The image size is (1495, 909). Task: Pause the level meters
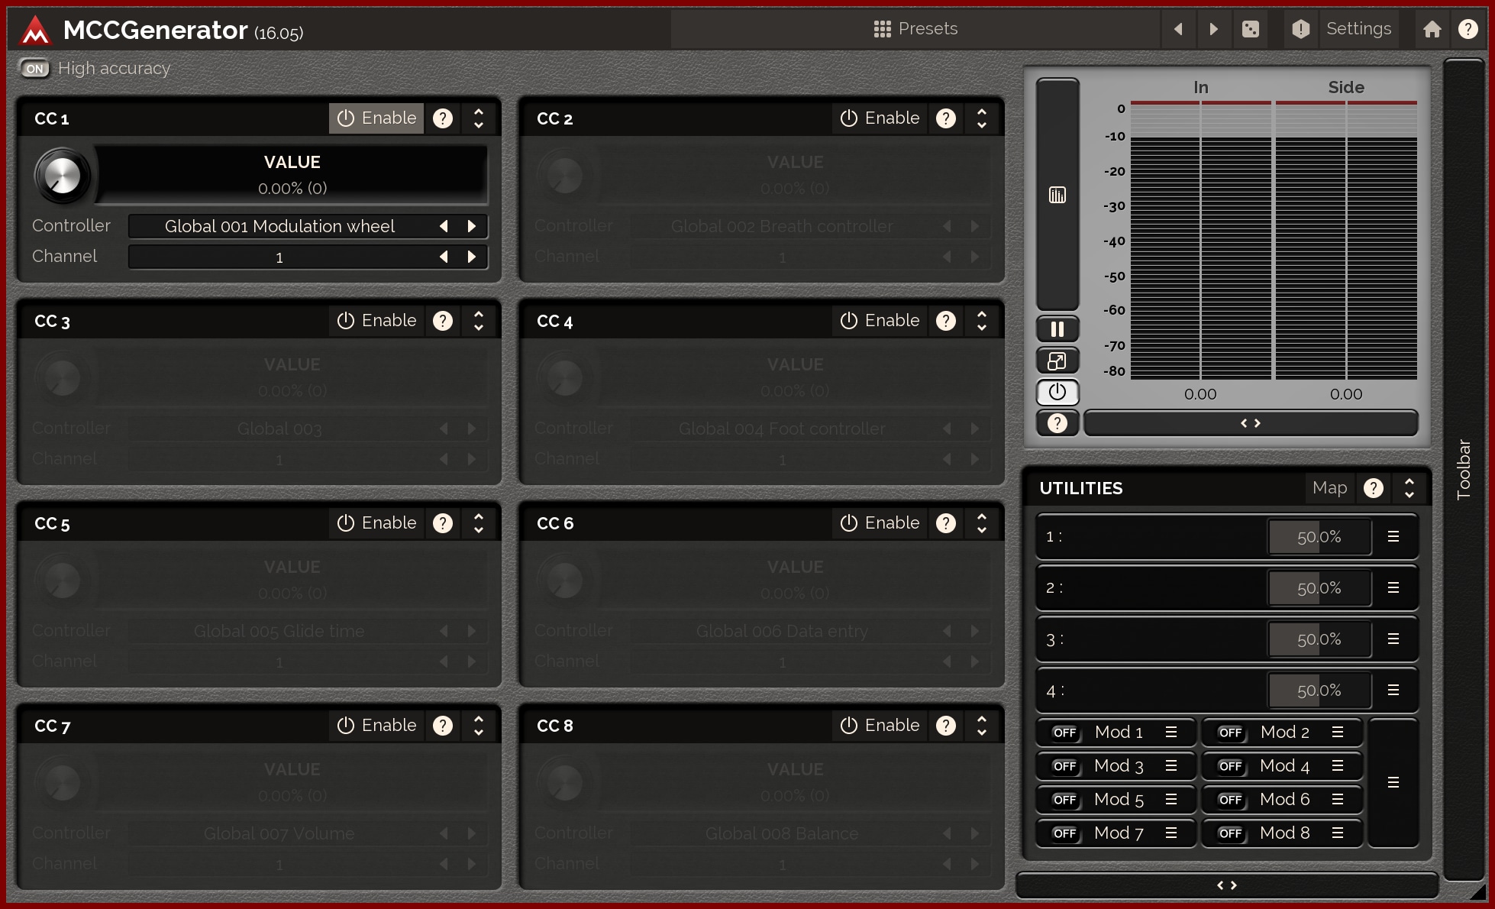point(1057,329)
